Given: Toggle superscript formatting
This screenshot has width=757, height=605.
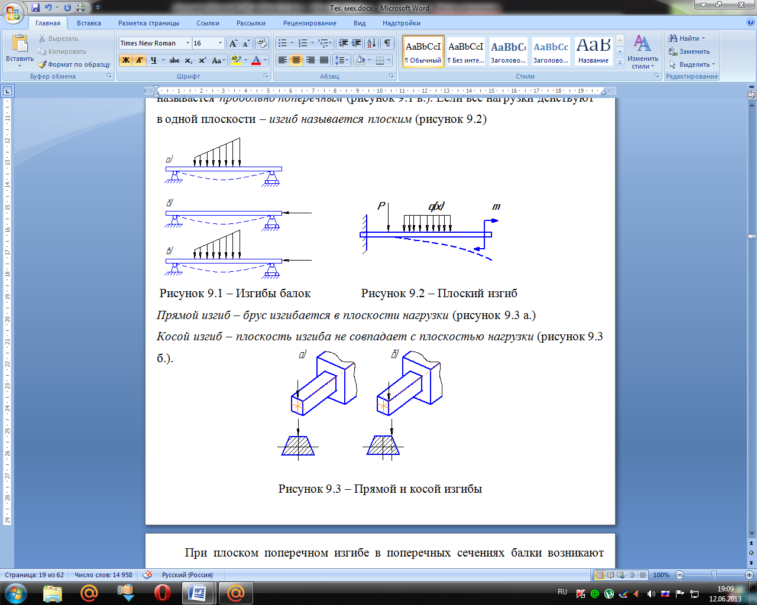Looking at the screenshot, I should coord(202,60).
